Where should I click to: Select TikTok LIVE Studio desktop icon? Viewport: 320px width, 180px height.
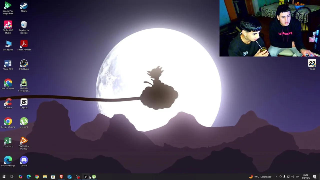point(8,27)
